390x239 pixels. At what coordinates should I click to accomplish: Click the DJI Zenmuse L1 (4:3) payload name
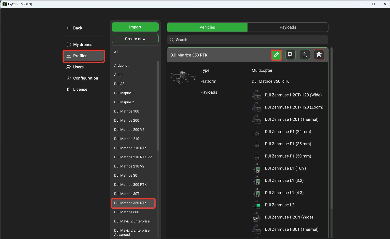click(284, 193)
